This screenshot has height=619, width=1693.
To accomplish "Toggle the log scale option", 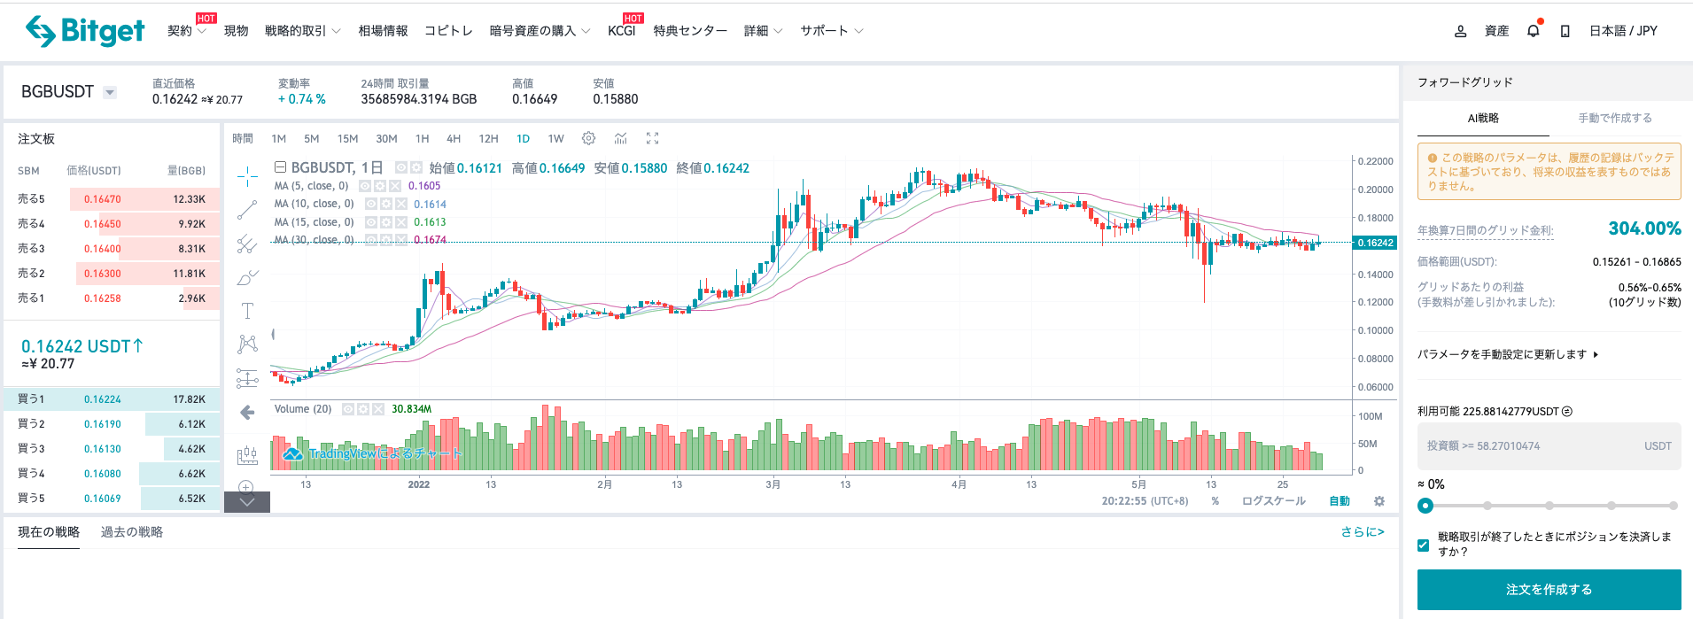I will coord(1273,501).
